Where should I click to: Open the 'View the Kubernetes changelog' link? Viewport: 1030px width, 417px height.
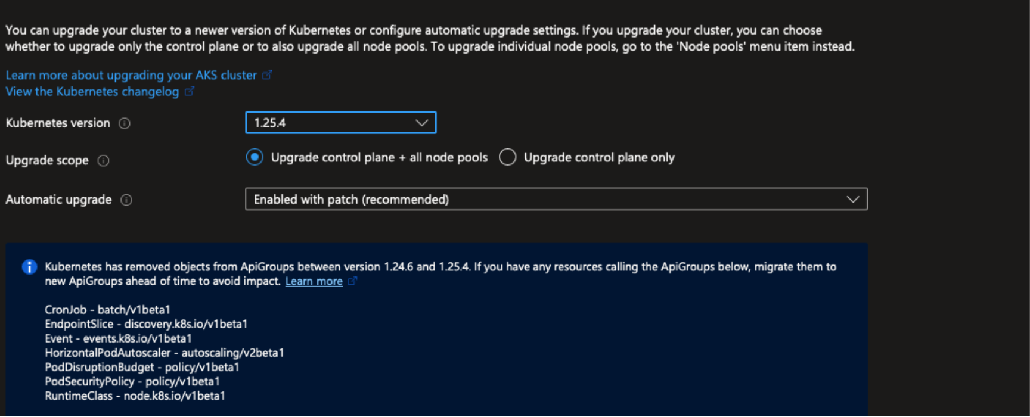(x=92, y=92)
